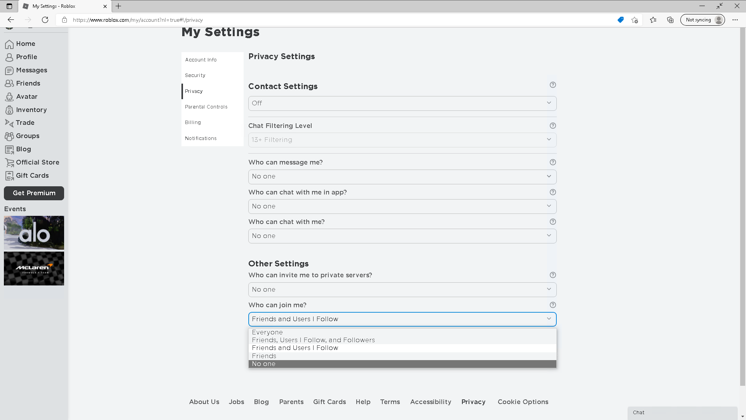
Task: Open the Official Store cart icon
Action: pos(9,163)
